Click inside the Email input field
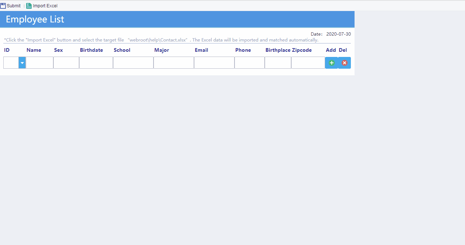 tap(214, 62)
